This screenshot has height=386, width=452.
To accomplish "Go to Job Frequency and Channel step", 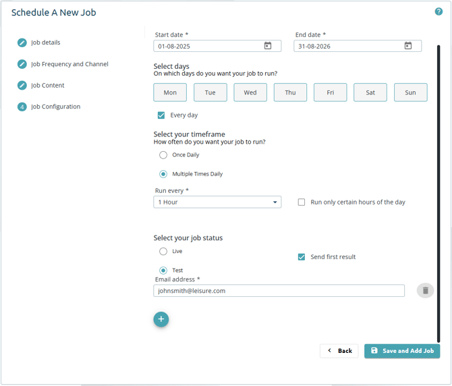I will coord(69,64).
